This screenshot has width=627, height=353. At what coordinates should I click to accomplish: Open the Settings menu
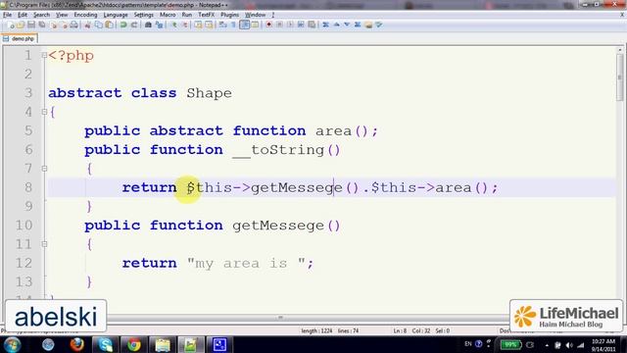tap(144, 15)
